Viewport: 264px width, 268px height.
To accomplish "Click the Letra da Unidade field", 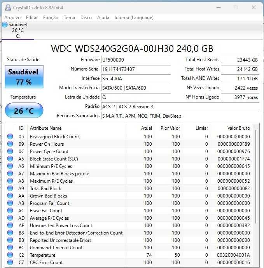I will [136, 97].
